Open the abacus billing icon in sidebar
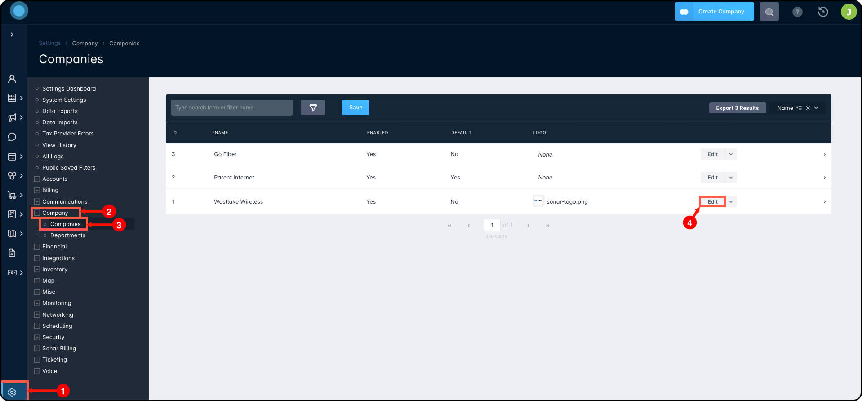The image size is (862, 401). (x=12, y=98)
